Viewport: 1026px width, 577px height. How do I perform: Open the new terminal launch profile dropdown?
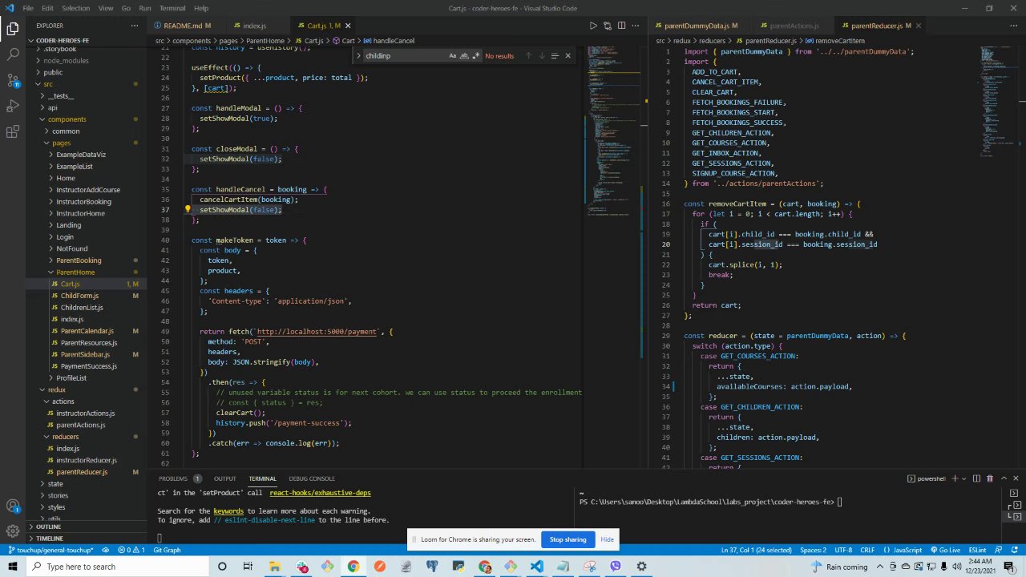point(963,478)
